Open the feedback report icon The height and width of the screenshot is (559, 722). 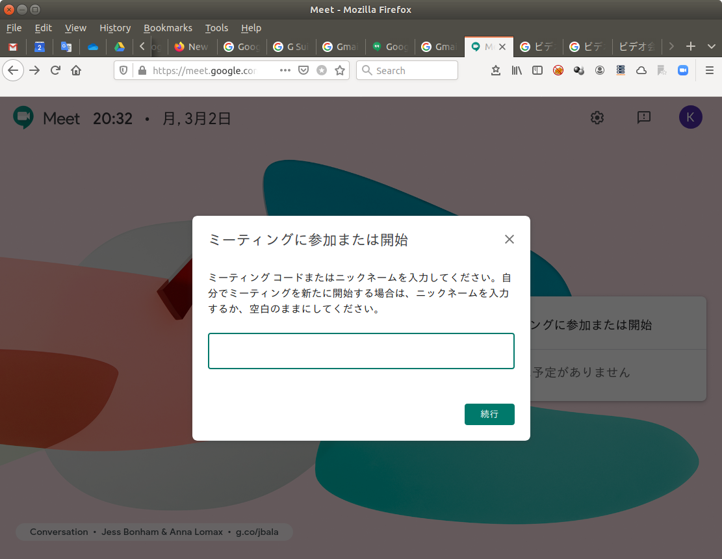pyautogui.click(x=643, y=117)
